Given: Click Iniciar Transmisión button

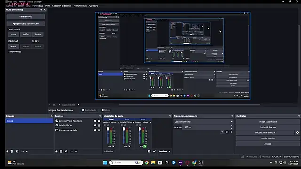Looking at the screenshot, I should 268,122.
